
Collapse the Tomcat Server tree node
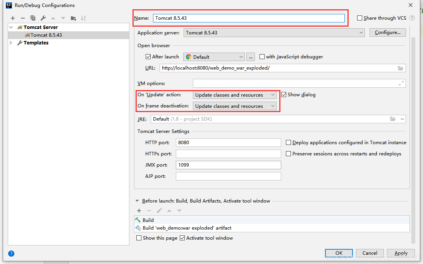11,27
